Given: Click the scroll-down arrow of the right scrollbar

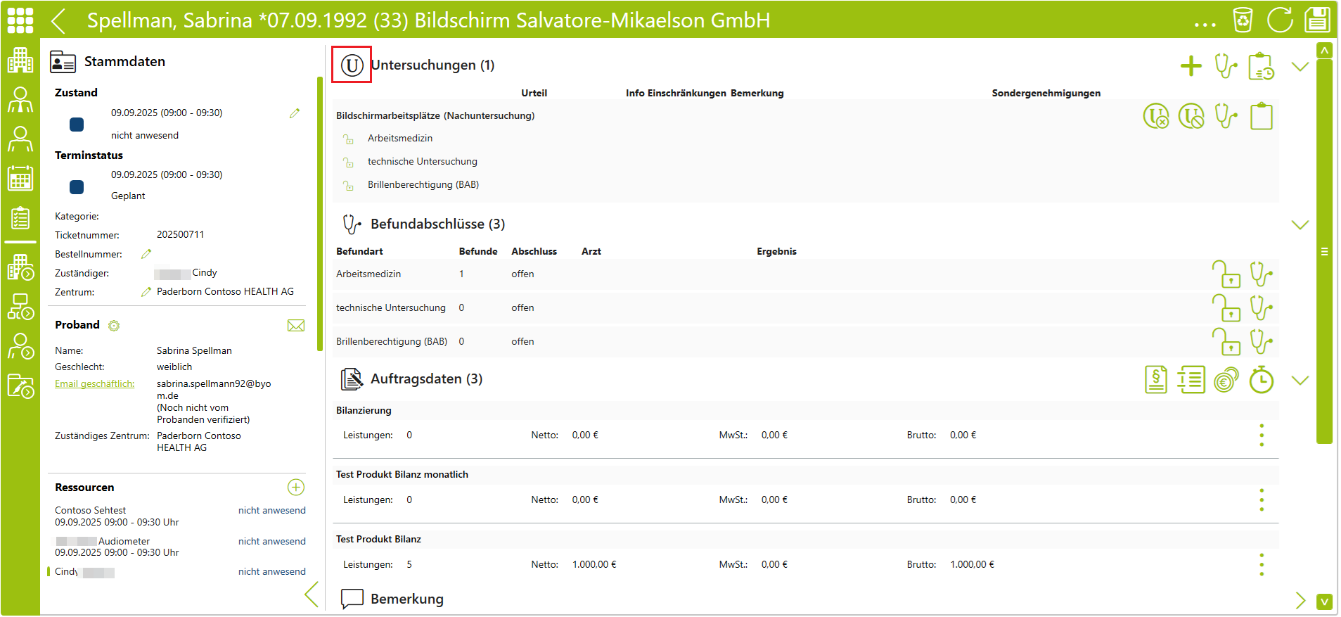Looking at the screenshot, I should point(1324,602).
